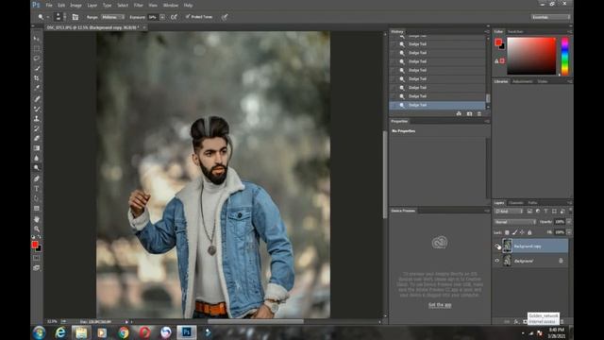The width and height of the screenshot is (604, 340).
Task: Select the highlighted last Dodge Tool history state
Action: (x=437, y=105)
